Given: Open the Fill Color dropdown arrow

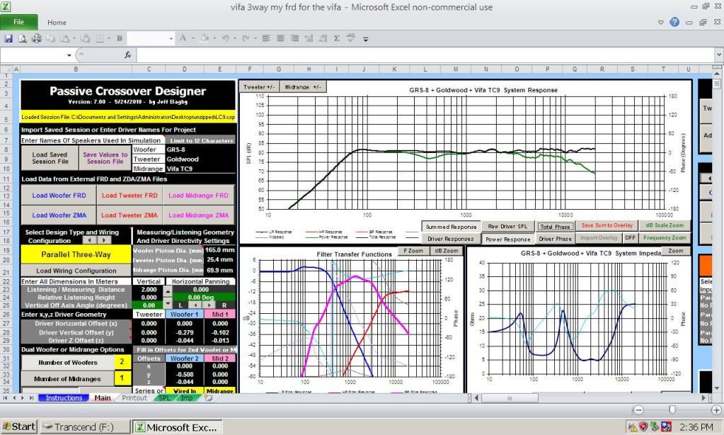Looking at the screenshot, I should (213, 38).
